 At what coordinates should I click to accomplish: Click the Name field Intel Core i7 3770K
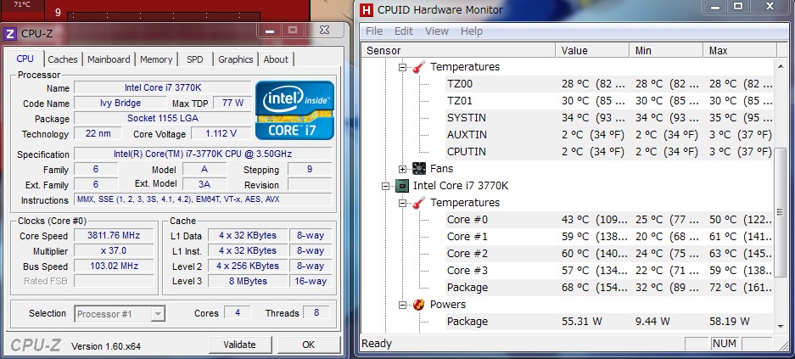(163, 87)
